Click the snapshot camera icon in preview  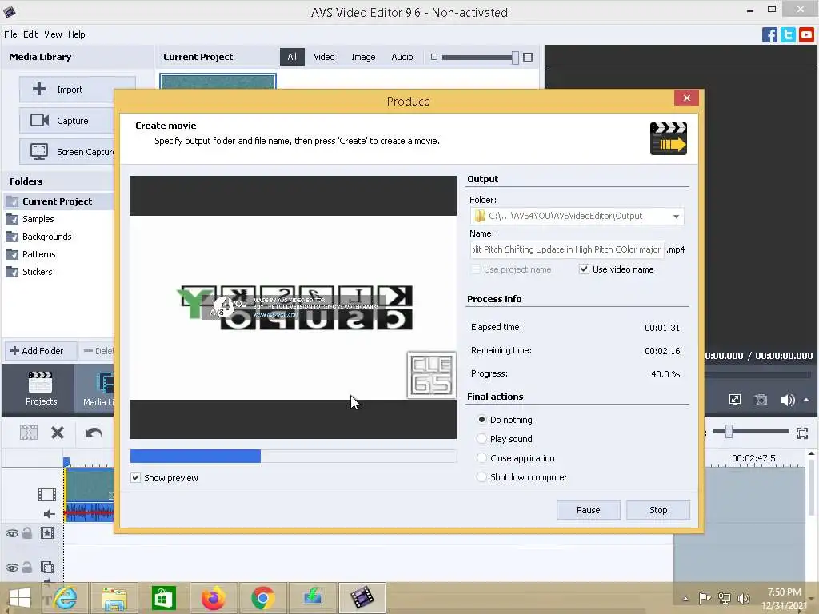click(761, 400)
